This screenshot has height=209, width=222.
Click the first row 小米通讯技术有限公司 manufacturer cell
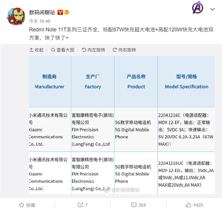click(x=50, y=130)
